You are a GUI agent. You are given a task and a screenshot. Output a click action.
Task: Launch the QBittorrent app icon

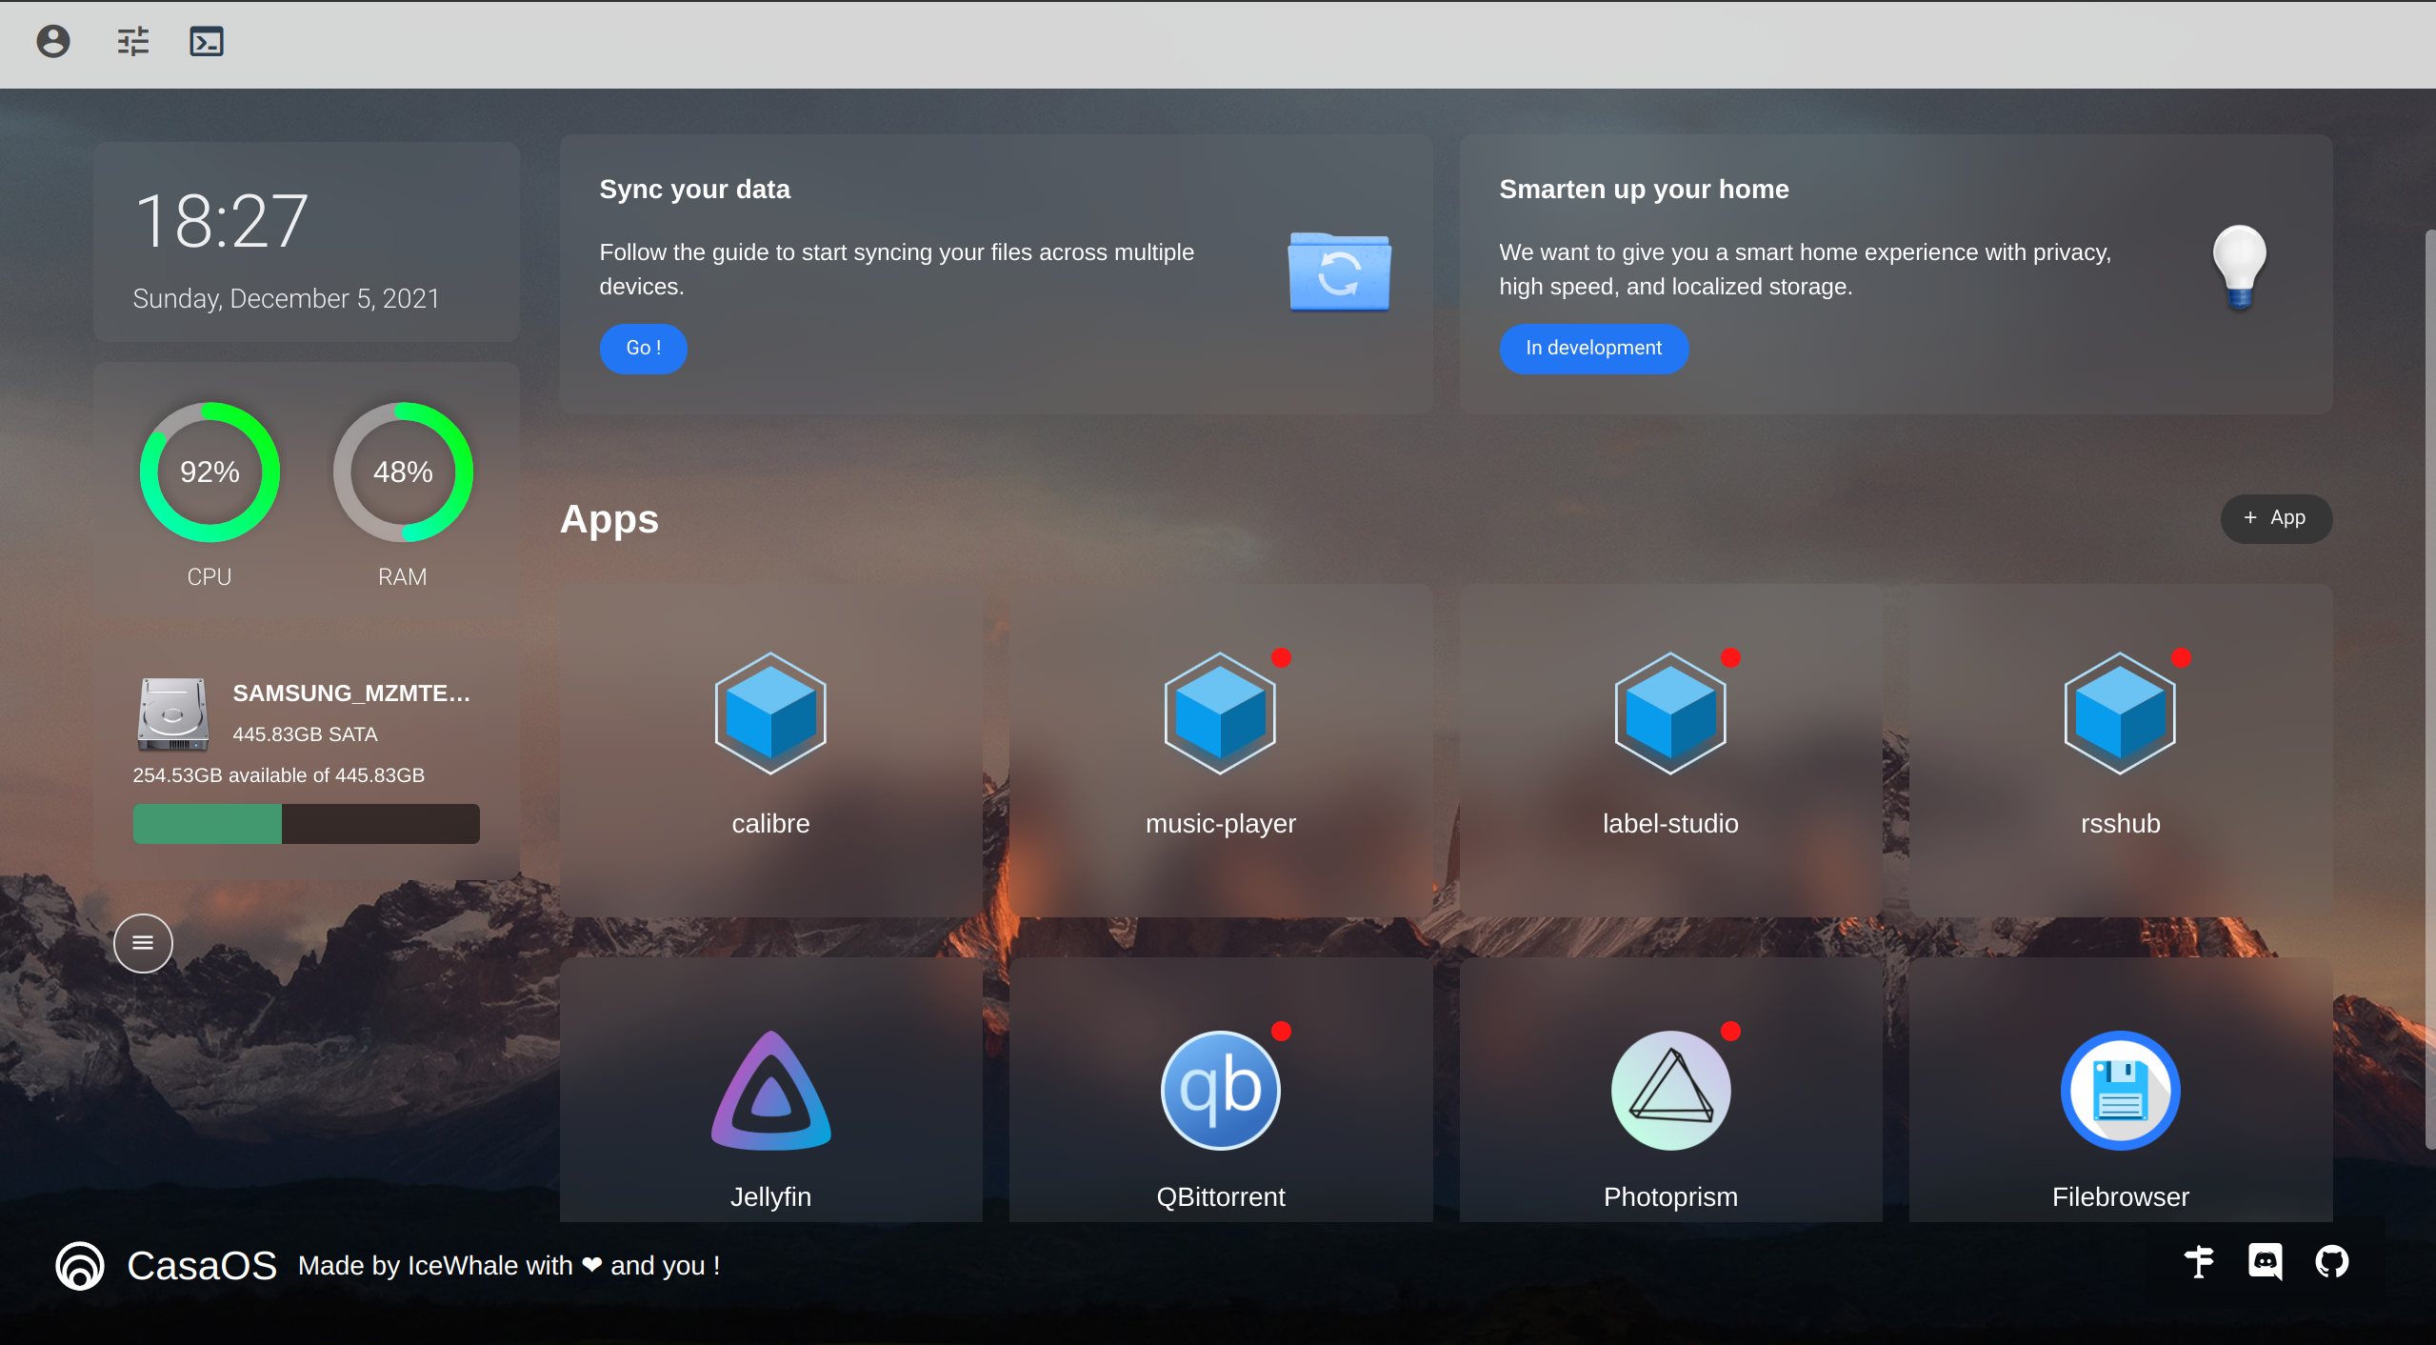(1220, 1090)
